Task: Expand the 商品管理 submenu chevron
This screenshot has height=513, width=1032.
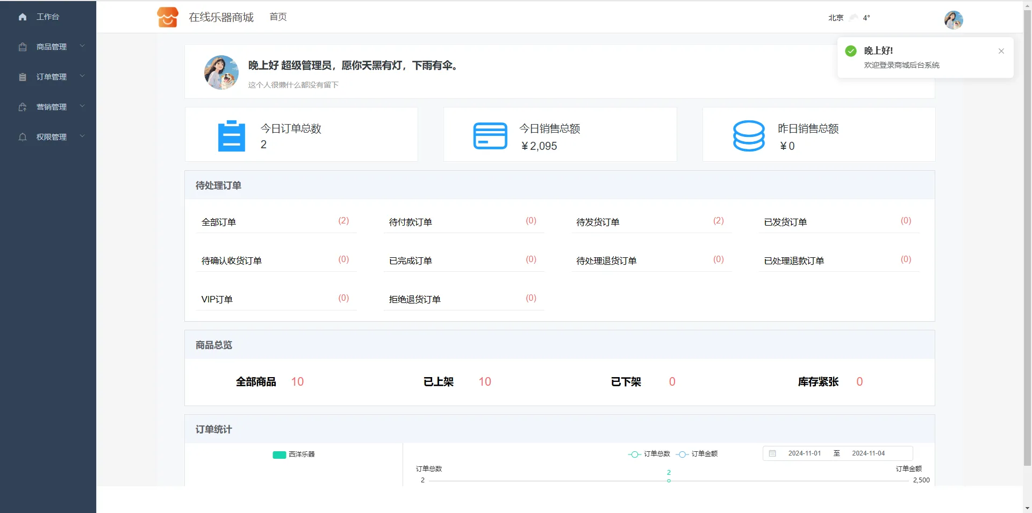Action: tap(82, 46)
